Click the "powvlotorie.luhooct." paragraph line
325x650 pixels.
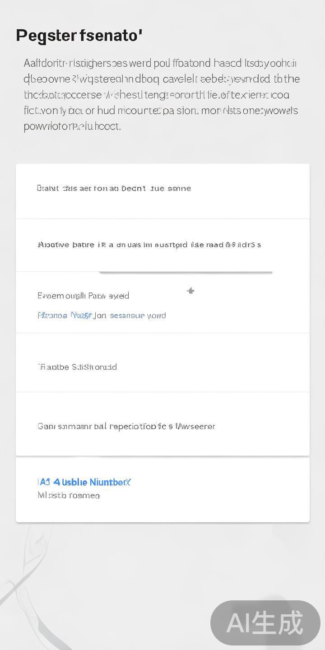(x=72, y=126)
